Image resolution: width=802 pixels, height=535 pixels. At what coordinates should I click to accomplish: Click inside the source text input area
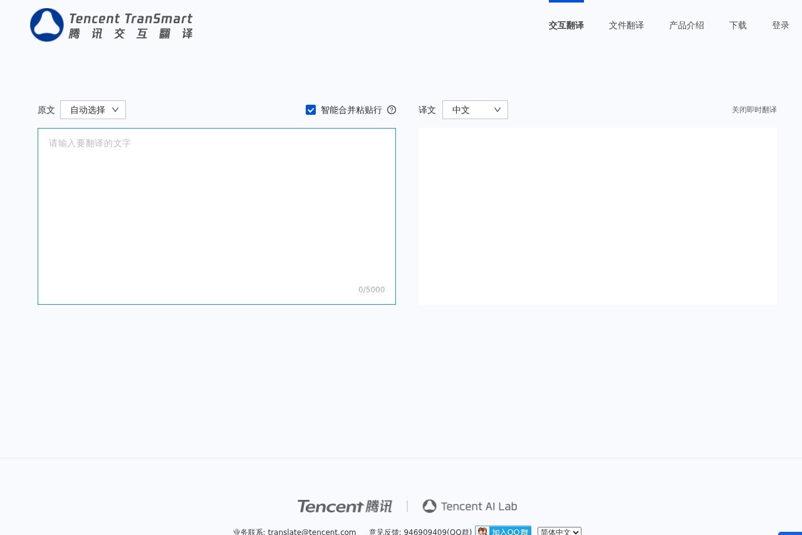pyautogui.click(x=216, y=201)
